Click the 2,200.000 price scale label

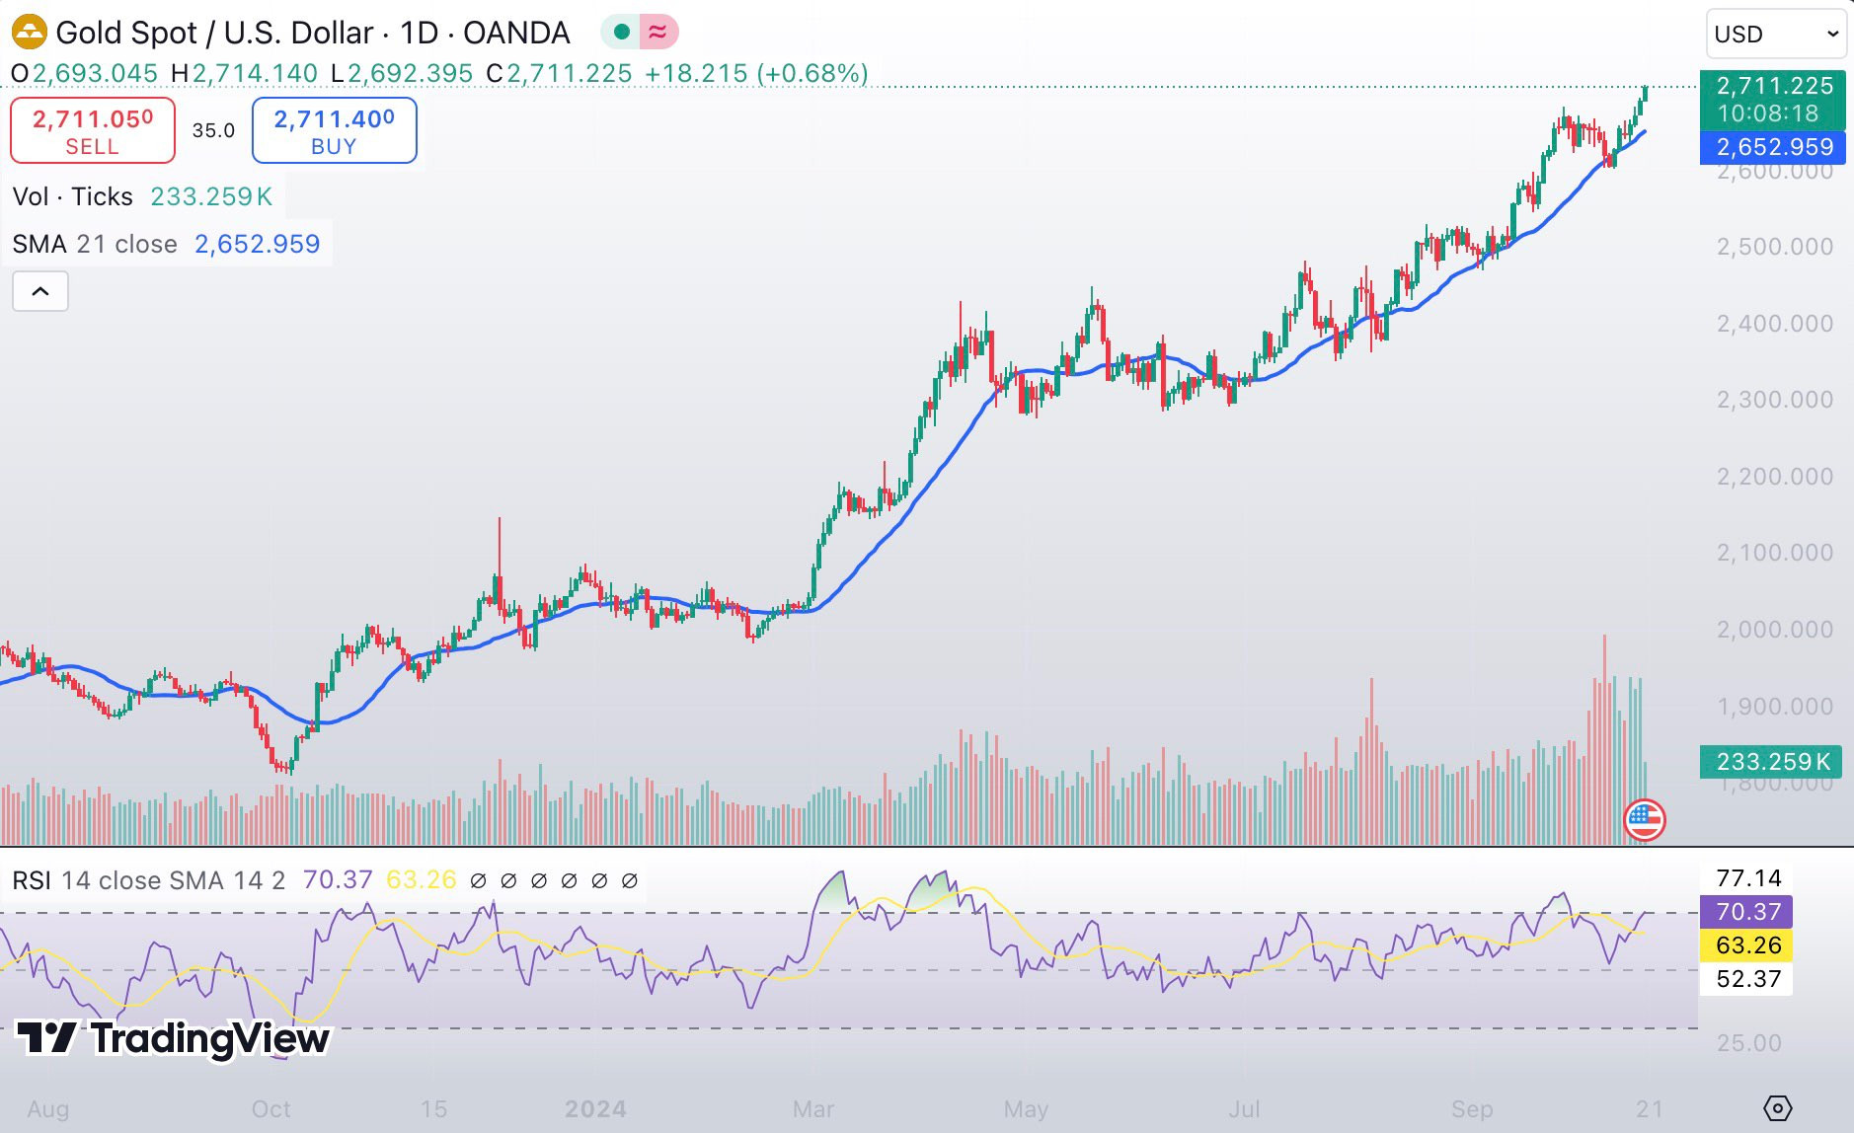point(1774,476)
